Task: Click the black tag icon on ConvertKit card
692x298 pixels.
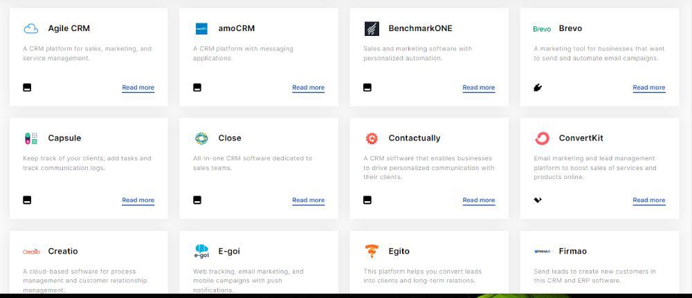Action: tap(538, 200)
